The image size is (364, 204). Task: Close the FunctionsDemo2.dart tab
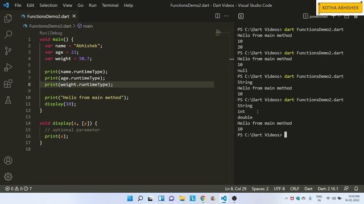point(74,16)
